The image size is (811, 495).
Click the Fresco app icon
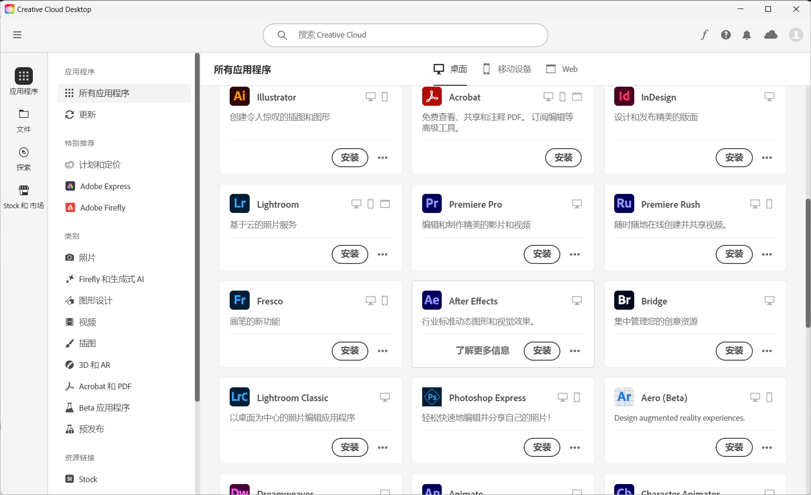click(x=240, y=300)
